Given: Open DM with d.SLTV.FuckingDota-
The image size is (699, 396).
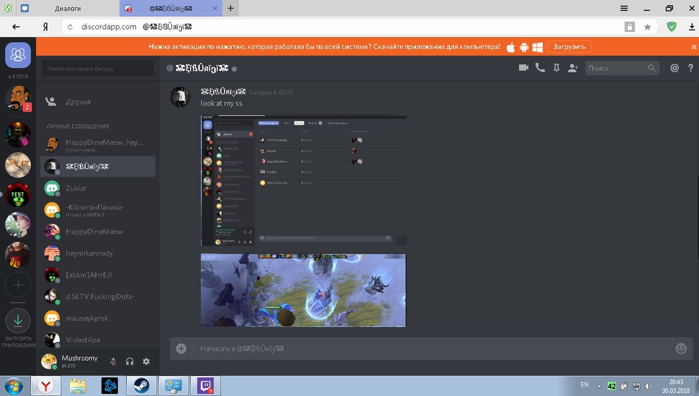Looking at the screenshot, I should 98,296.
